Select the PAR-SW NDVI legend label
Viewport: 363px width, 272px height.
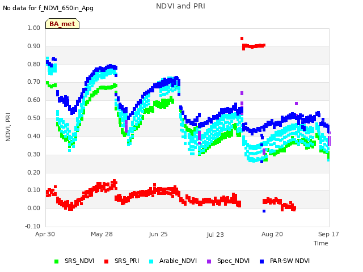coord(290,261)
